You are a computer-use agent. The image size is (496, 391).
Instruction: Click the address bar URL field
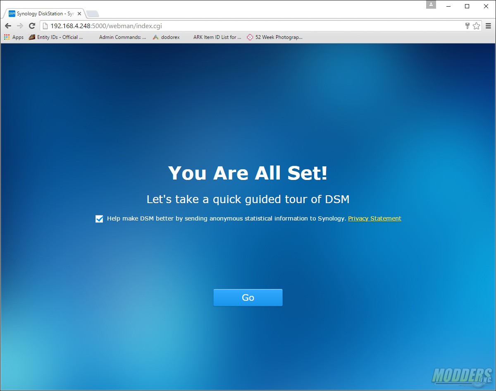261,26
